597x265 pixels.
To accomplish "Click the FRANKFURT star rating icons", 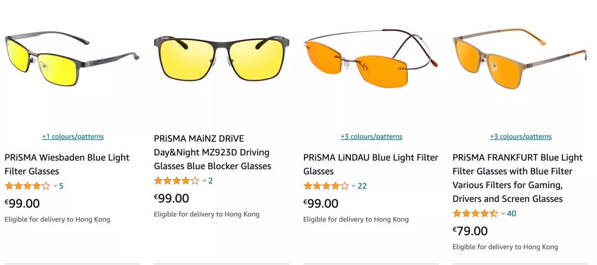I will click(475, 214).
